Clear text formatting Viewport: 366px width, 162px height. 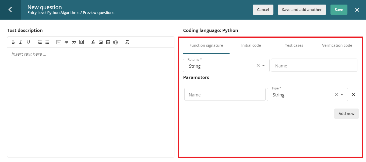[127, 42]
